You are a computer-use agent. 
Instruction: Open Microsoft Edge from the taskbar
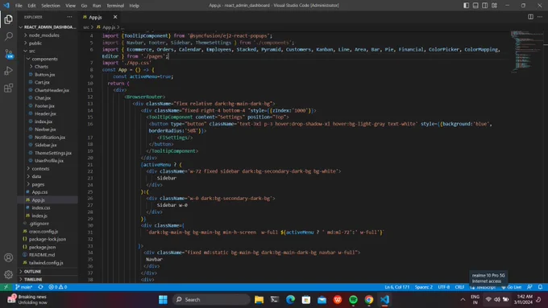coord(290,300)
